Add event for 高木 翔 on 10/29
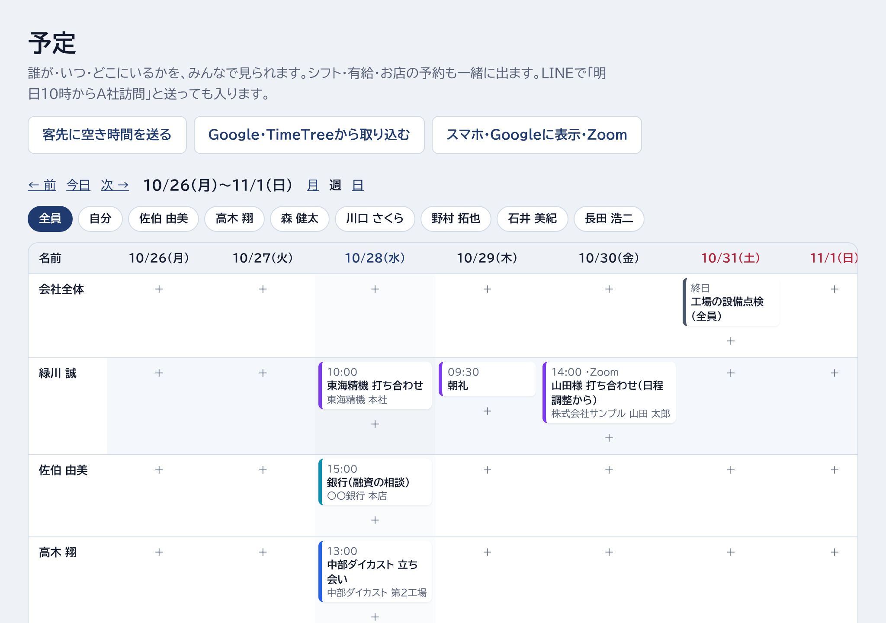The image size is (886, 623). tap(487, 552)
